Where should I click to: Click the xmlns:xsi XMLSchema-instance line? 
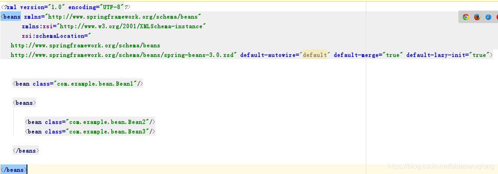coord(114,27)
